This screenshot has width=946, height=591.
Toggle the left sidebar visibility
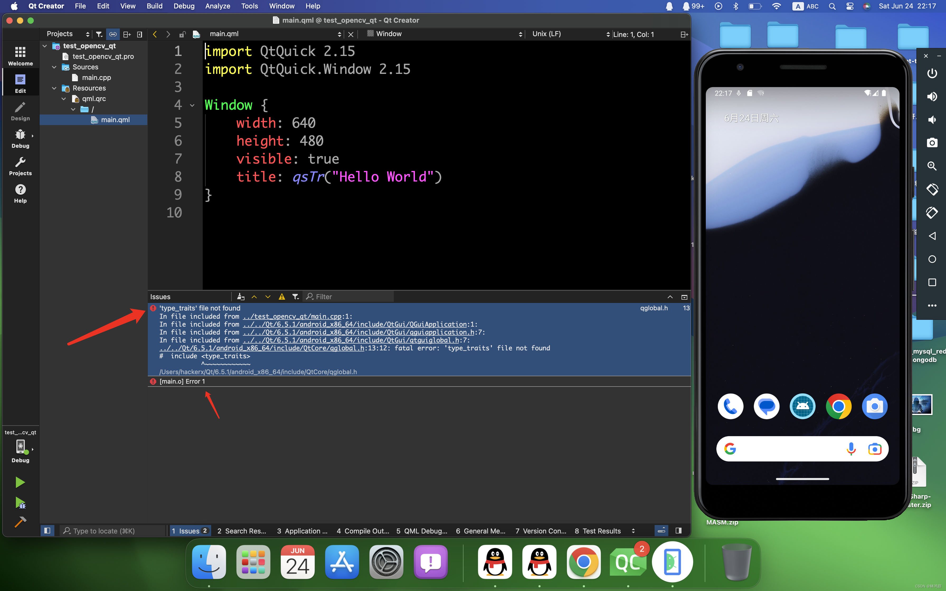tap(47, 530)
